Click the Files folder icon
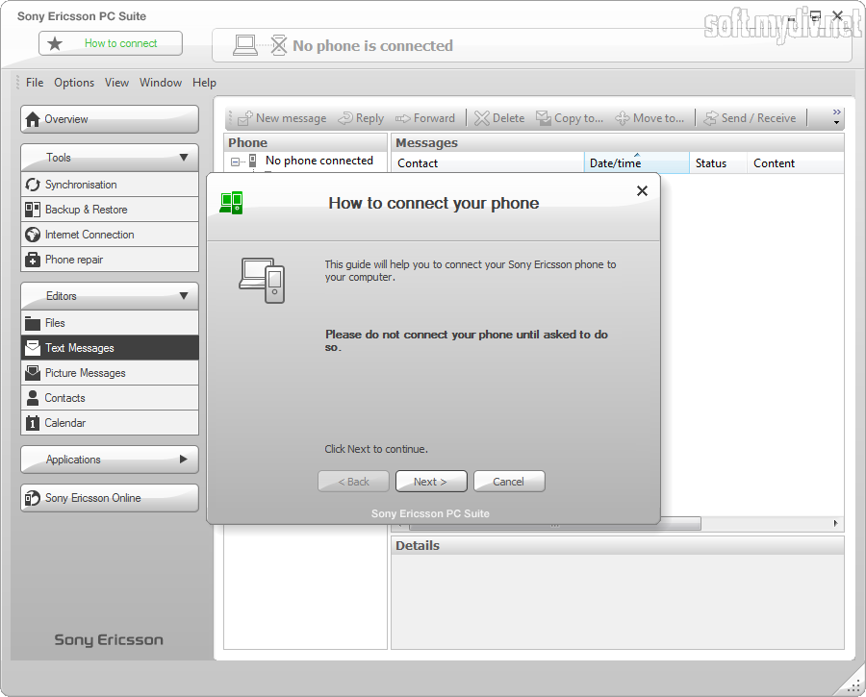Viewport: 866px width, 697px height. 33,323
